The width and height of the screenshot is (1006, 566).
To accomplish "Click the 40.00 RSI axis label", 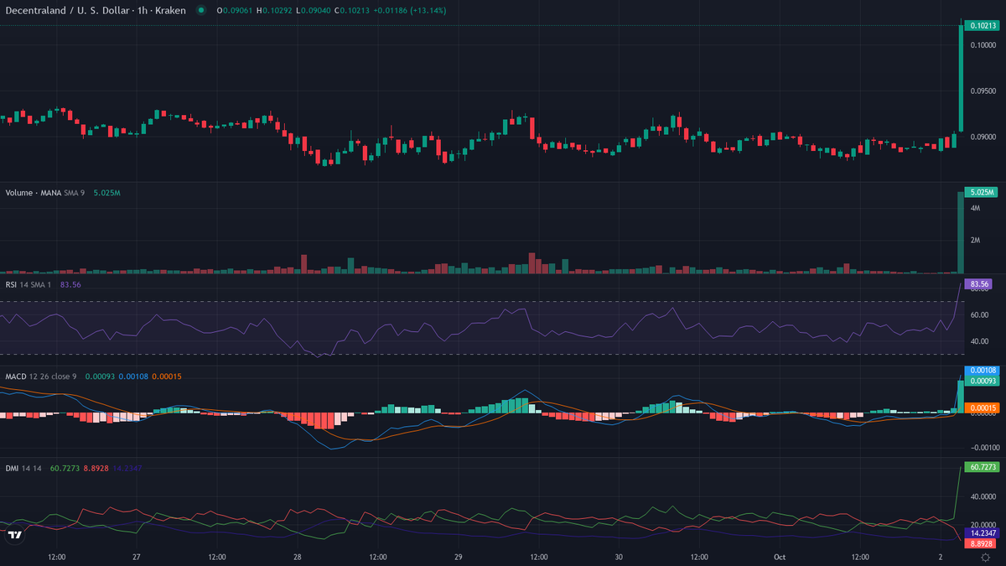I will 979,341.
